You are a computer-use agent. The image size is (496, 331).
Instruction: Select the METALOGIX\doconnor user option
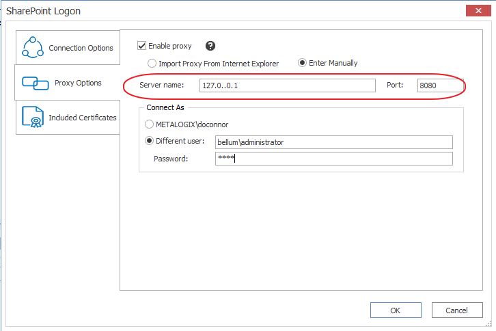click(150, 124)
